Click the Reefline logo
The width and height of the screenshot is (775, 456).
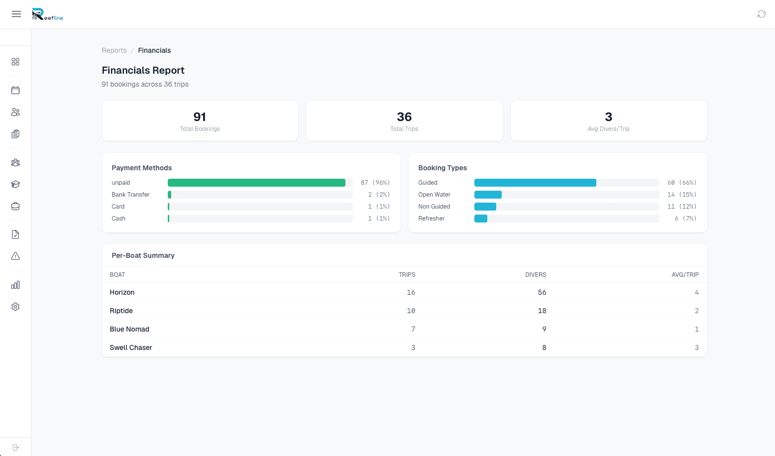(48, 14)
